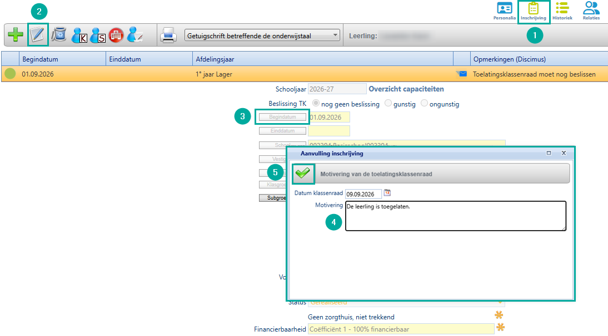Screen dimensions: 608x336
Task: Select the 01.09.2026 inschrijving row
Action: click(x=305, y=74)
